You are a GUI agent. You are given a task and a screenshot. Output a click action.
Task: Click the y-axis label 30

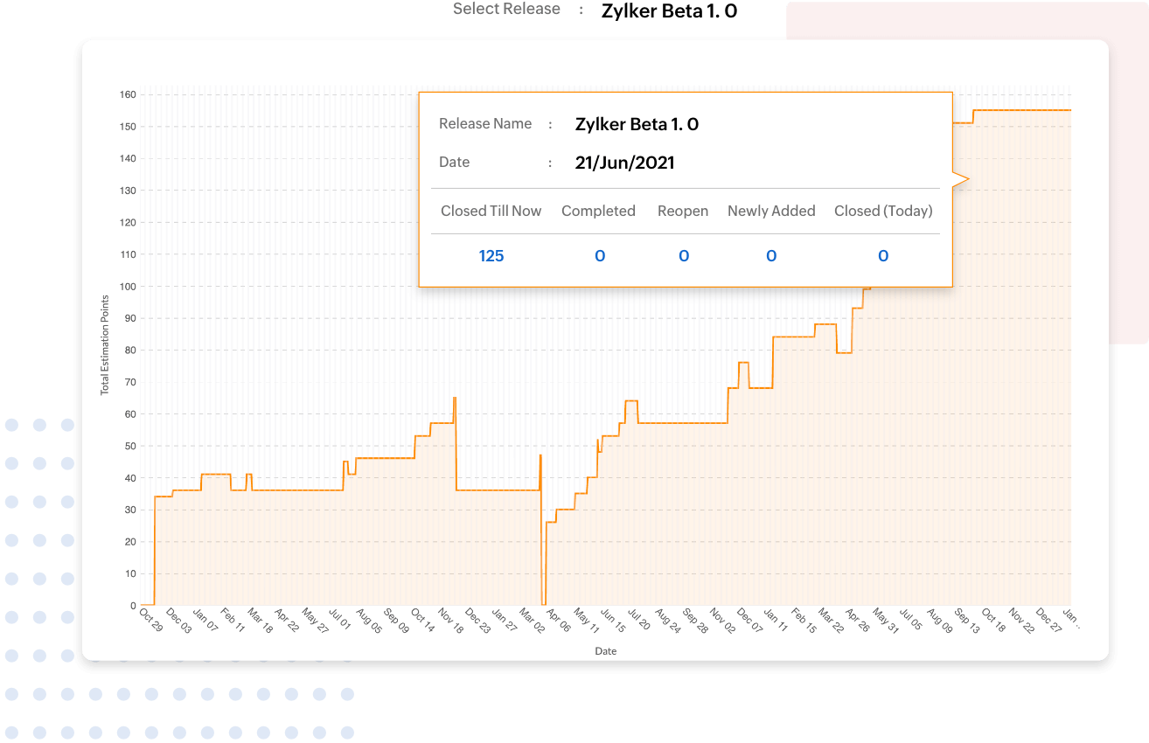pyautogui.click(x=131, y=510)
